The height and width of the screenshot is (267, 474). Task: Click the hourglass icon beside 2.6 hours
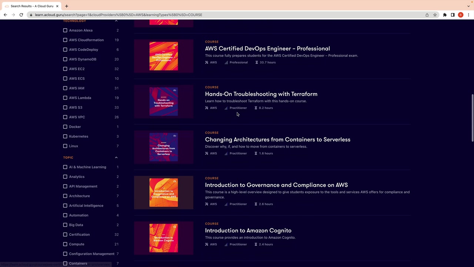[x=256, y=204]
